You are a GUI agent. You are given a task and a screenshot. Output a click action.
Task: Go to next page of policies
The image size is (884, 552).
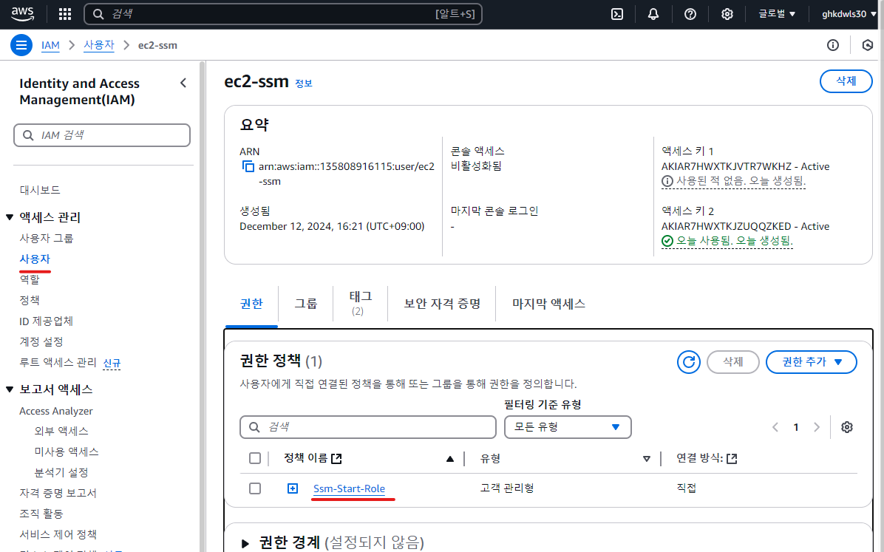tap(816, 427)
